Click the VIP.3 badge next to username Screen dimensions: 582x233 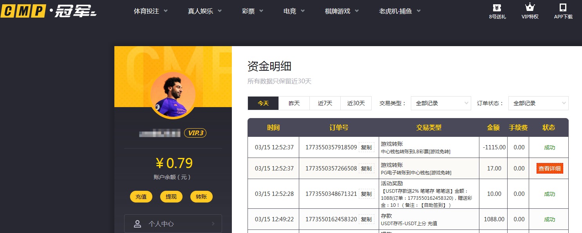point(195,133)
